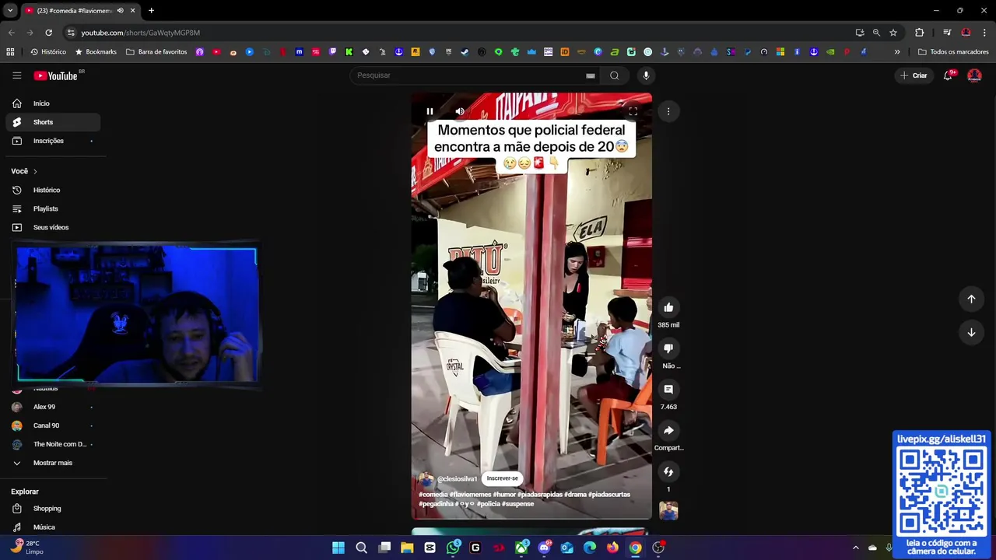Click the Pesquisar search field
The image size is (996, 560).
pyautogui.click(x=467, y=75)
